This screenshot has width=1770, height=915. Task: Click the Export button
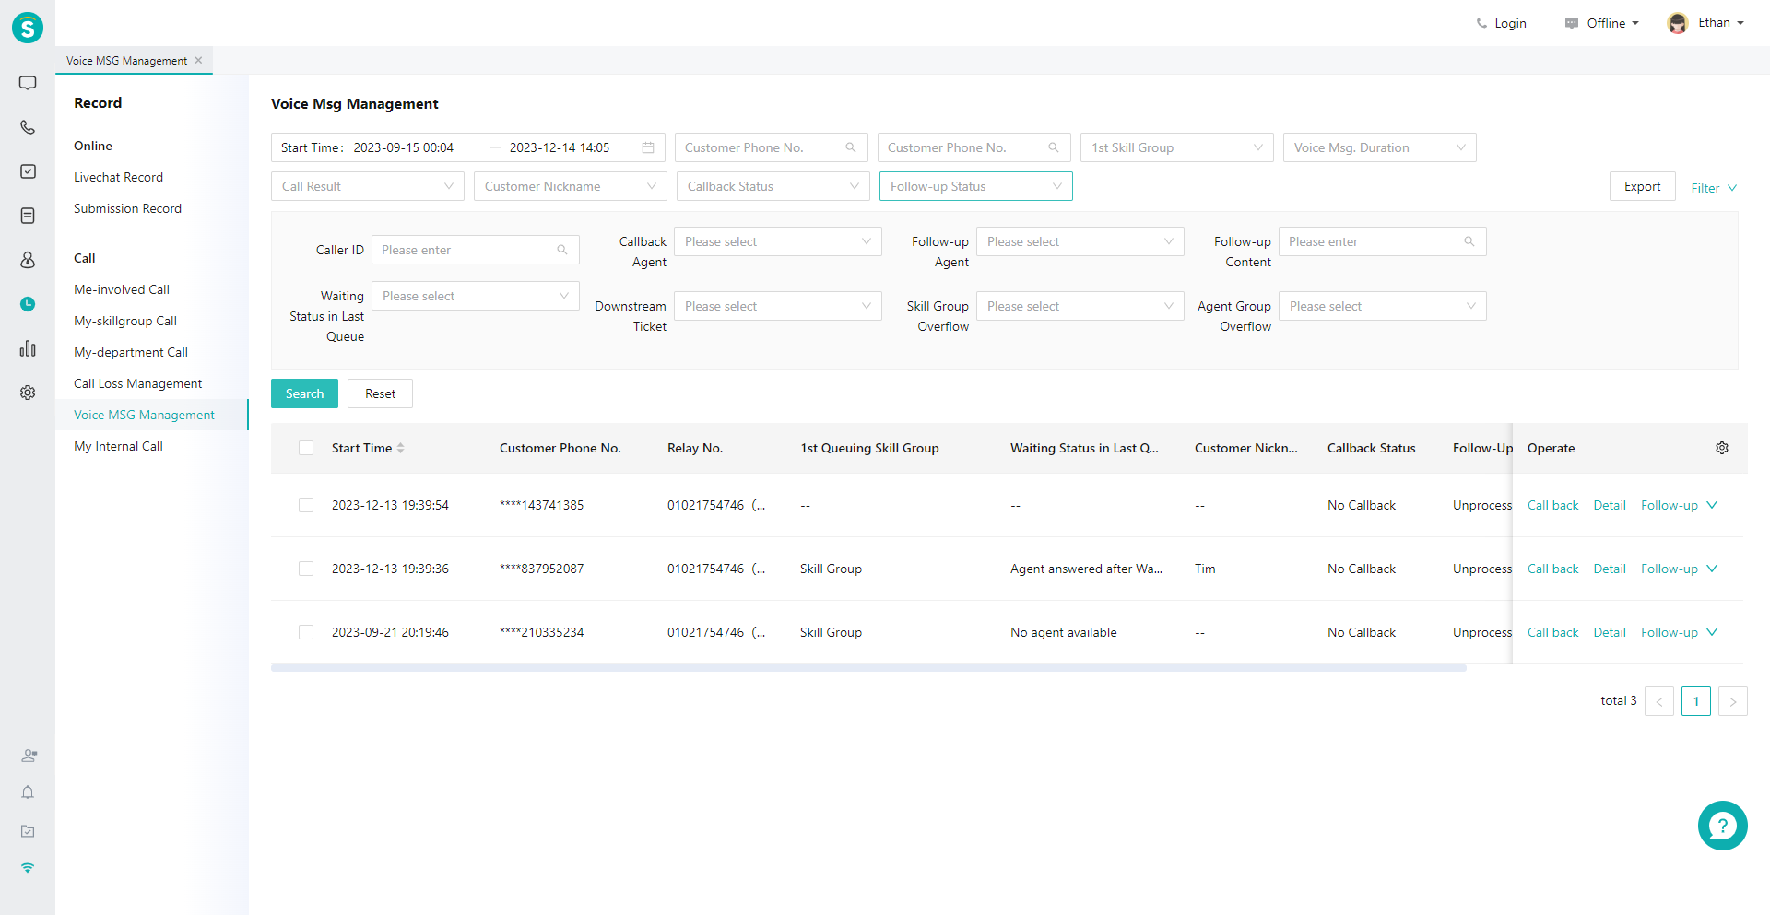[x=1643, y=186]
